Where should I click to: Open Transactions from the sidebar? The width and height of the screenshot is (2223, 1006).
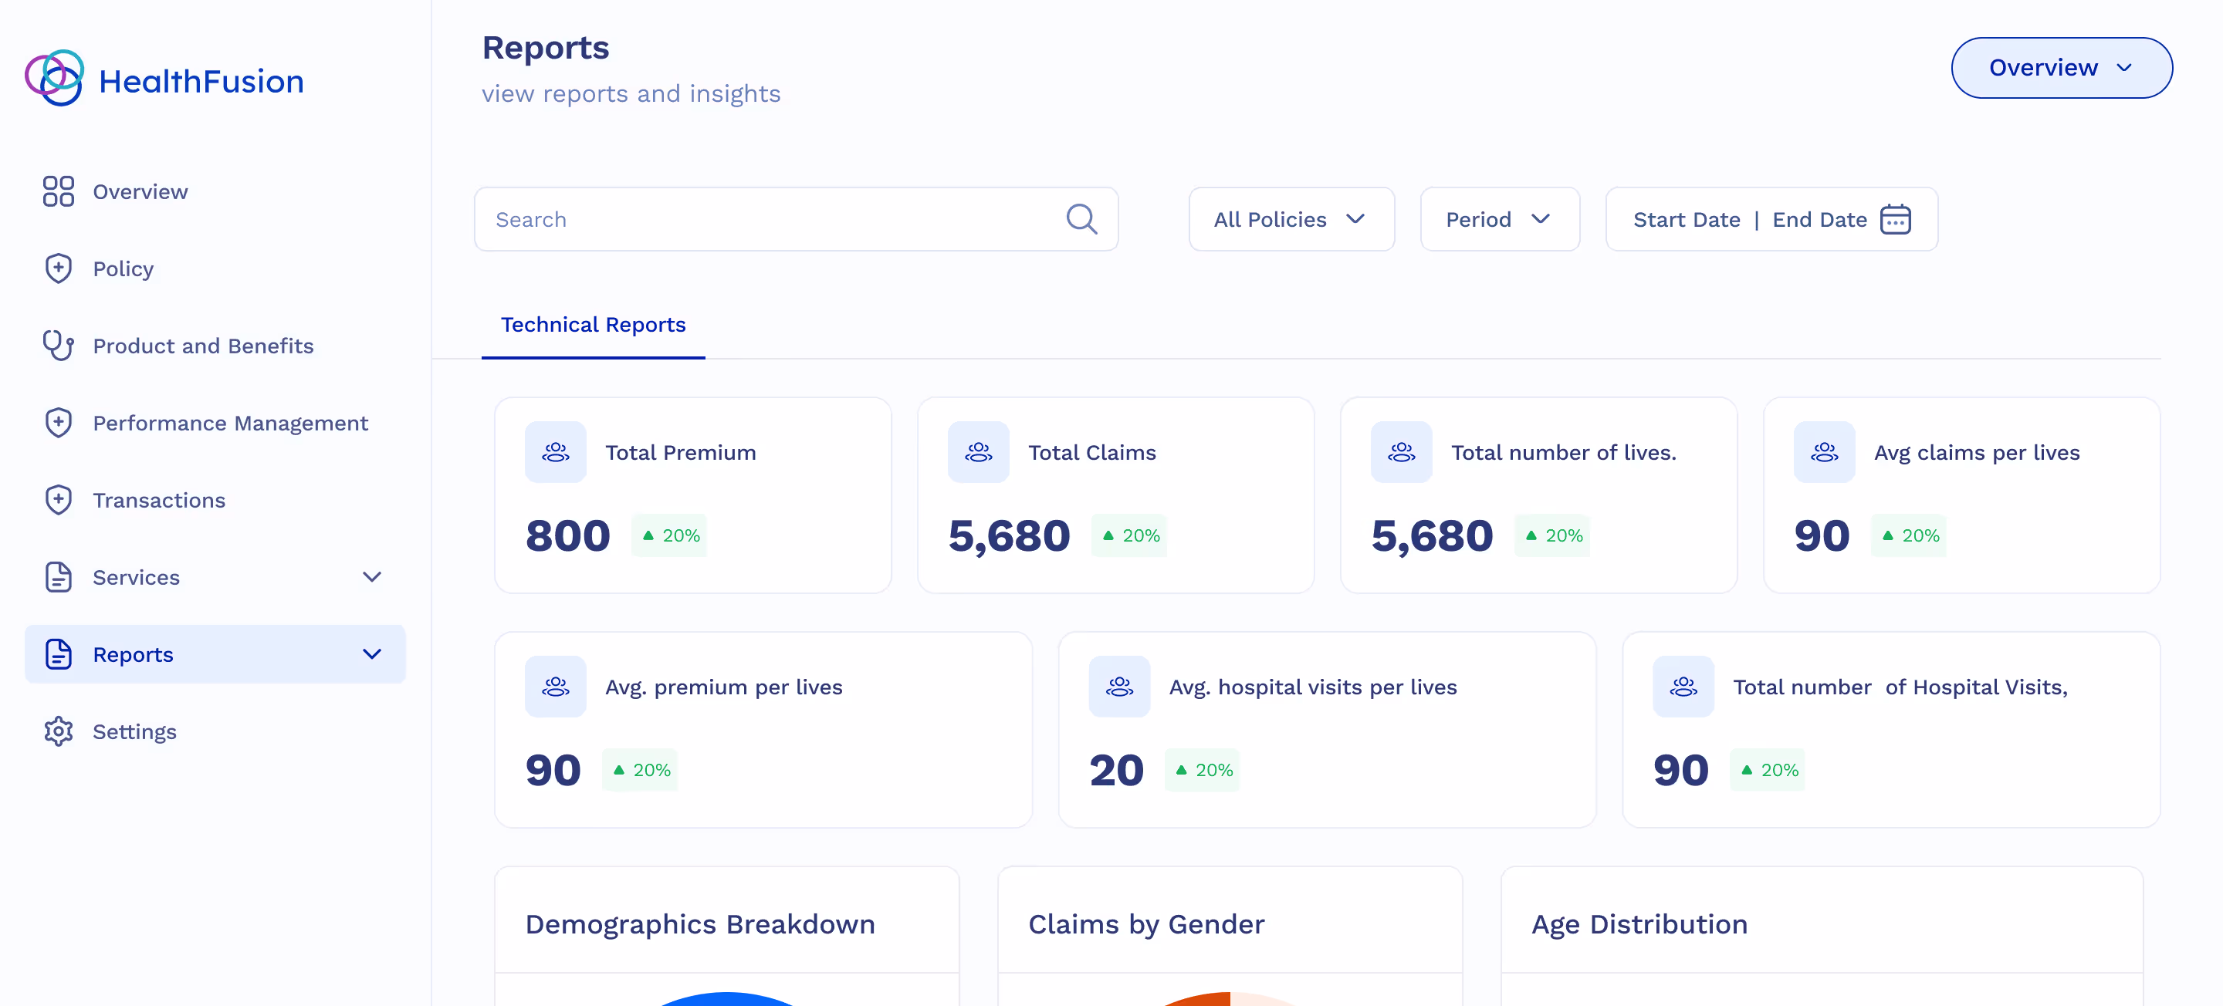[x=159, y=500]
